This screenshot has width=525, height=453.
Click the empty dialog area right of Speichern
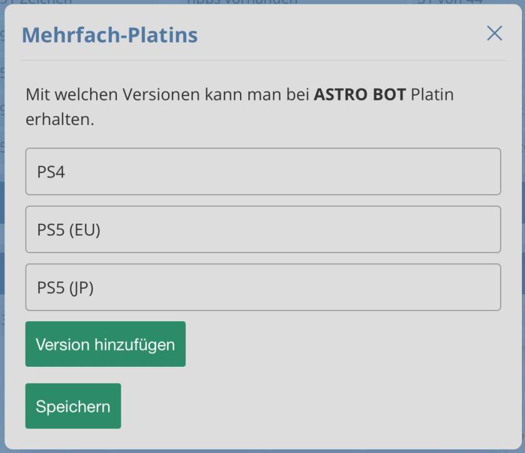[x=312, y=406]
